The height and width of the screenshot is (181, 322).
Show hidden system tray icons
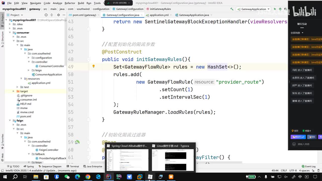259,177
